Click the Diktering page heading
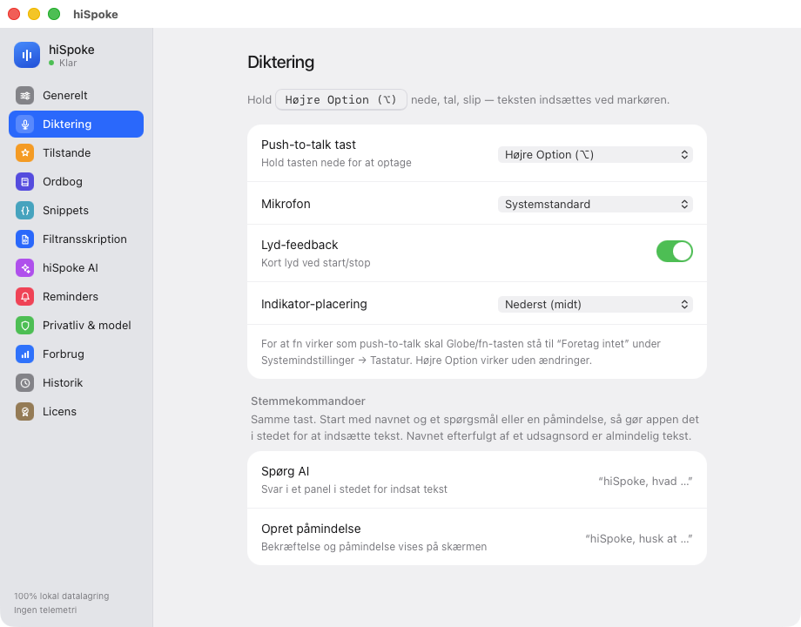 [281, 63]
